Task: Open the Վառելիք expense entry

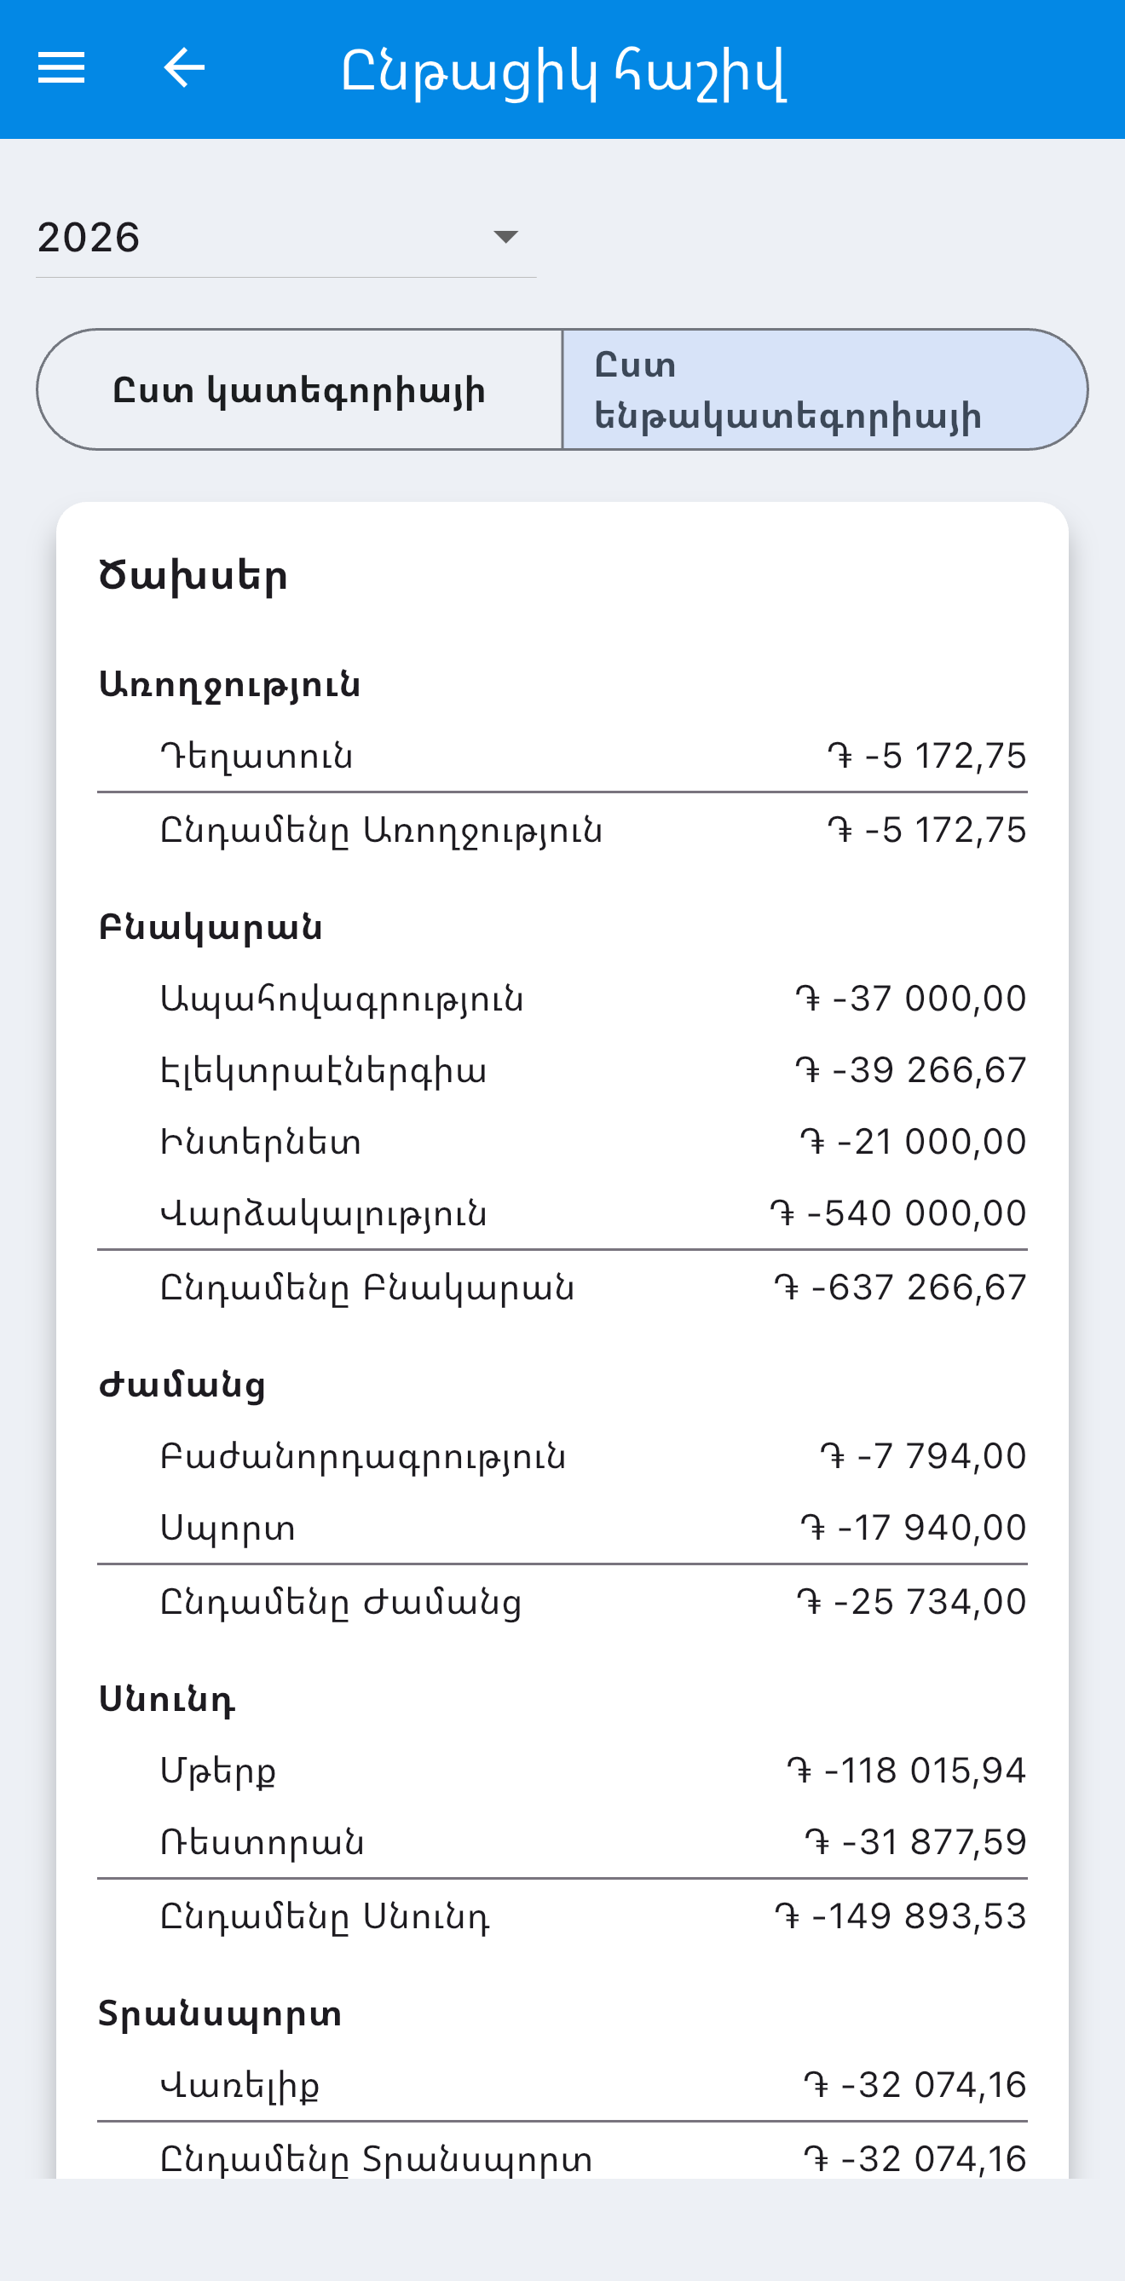Action: click(562, 2085)
